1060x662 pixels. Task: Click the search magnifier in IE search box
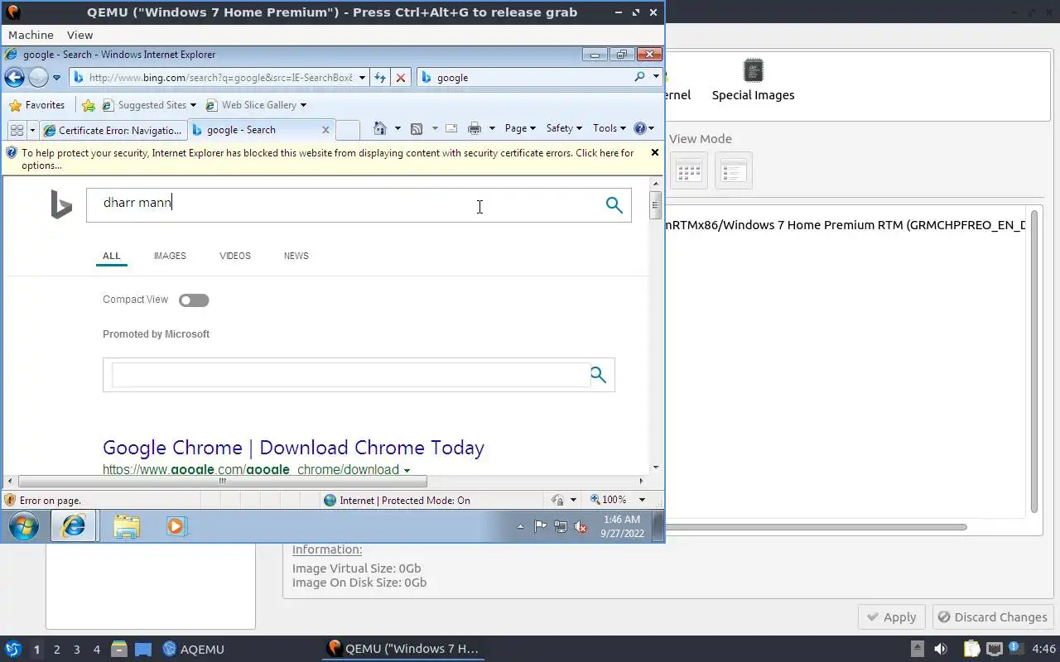[639, 77]
